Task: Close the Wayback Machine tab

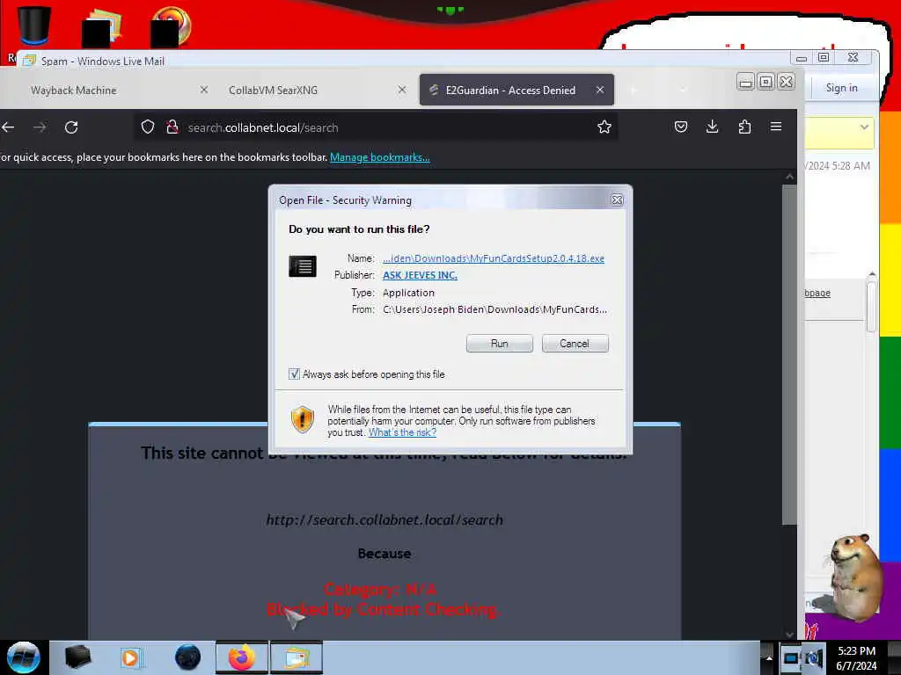Action: 204,90
